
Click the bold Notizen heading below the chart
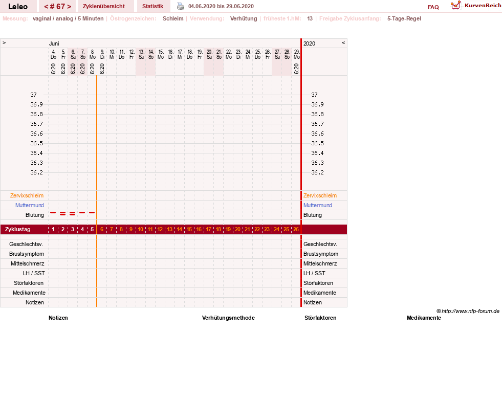58,318
